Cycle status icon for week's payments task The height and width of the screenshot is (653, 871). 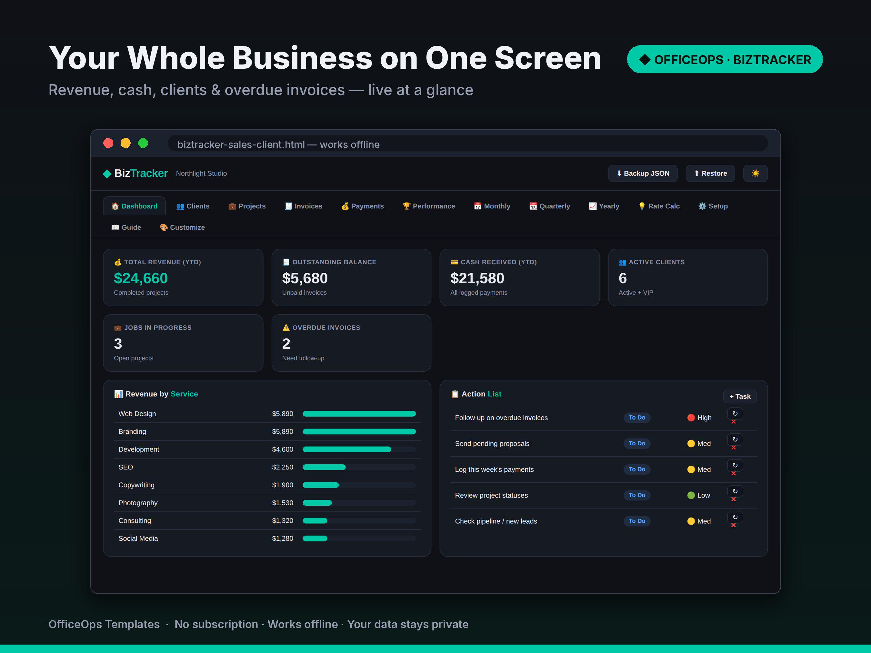(735, 465)
